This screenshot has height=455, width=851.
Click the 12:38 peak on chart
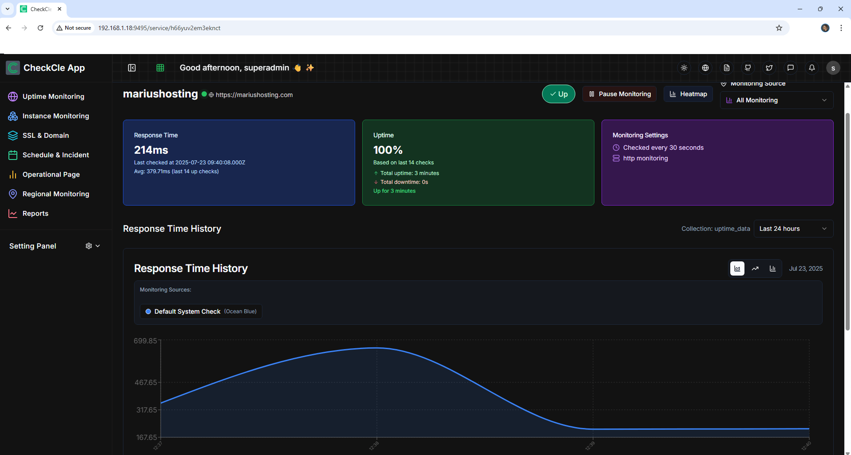(x=377, y=348)
